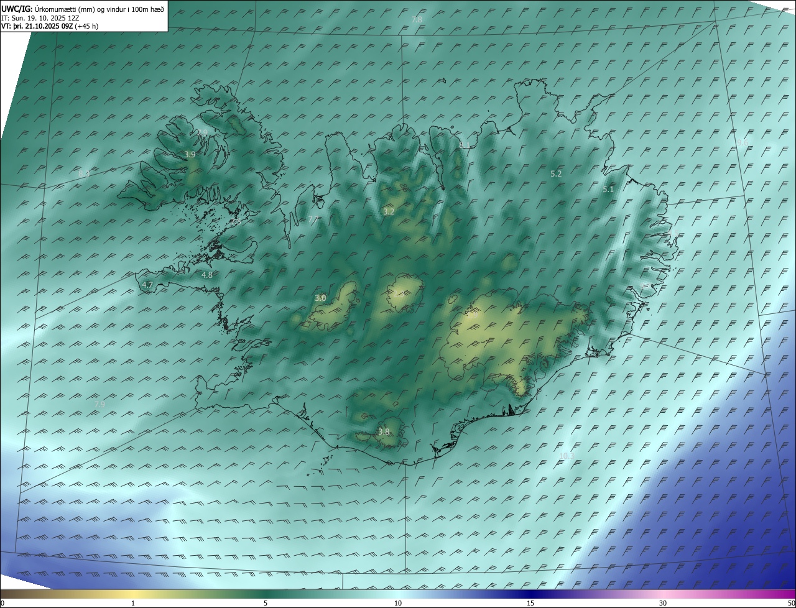Click the map title 'Úrkomumætti (mm) og vindur'
Image resolution: width=796 pixels, height=608 pixels.
[x=80, y=9]
